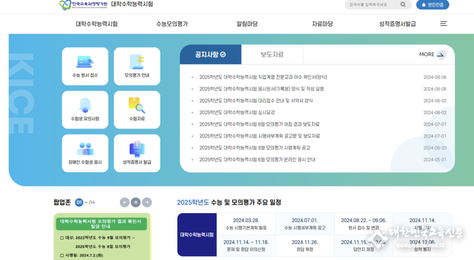Viewport: 474px width, 260px height.
Task: Click the date 2024-06-20
Action: (x=434, y=148)
